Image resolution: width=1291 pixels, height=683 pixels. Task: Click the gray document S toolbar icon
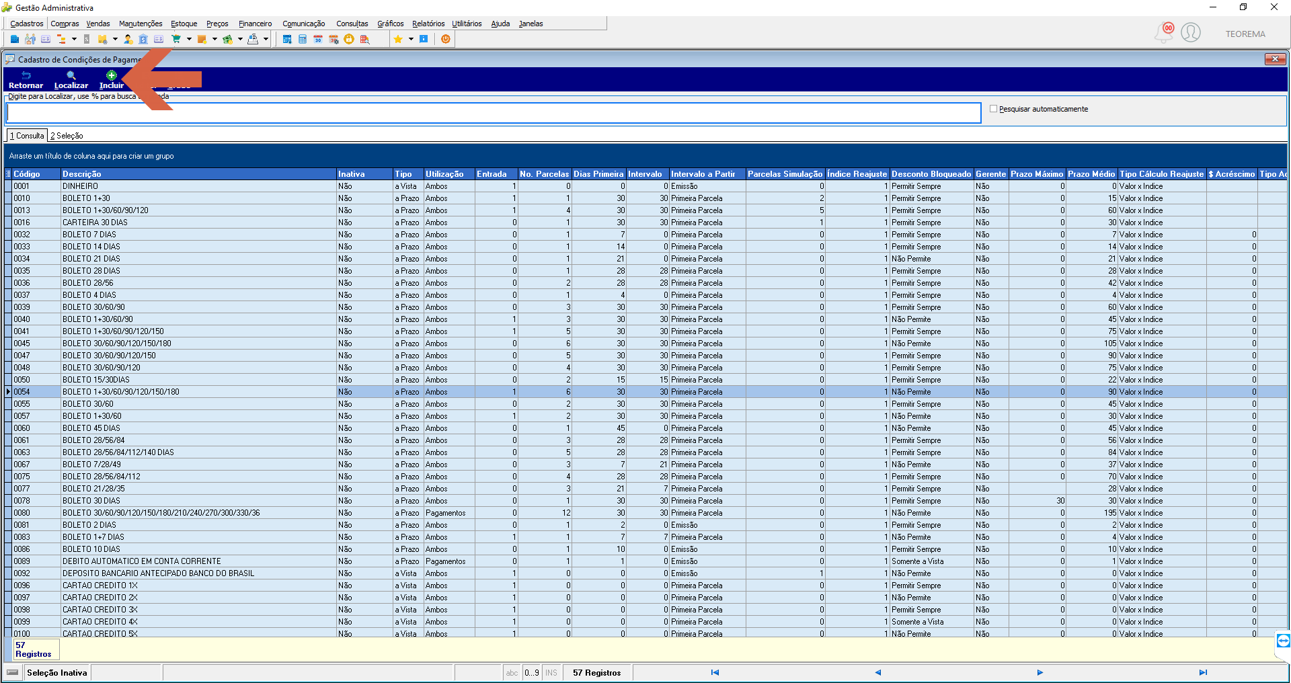[x=87, y=40]
